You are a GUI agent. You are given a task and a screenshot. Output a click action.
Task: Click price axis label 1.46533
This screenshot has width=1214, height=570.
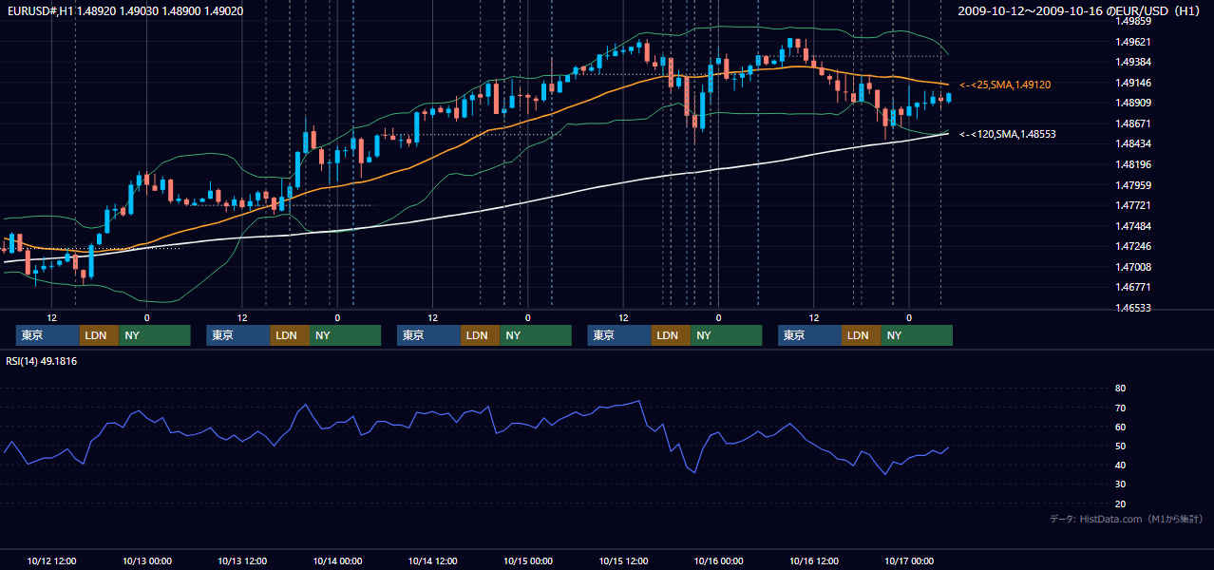[1133, 308]
